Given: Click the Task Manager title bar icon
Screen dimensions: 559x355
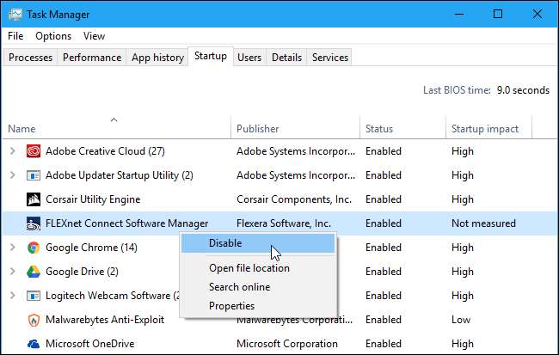Looking at the screenshot, I should tap(15, 14).
